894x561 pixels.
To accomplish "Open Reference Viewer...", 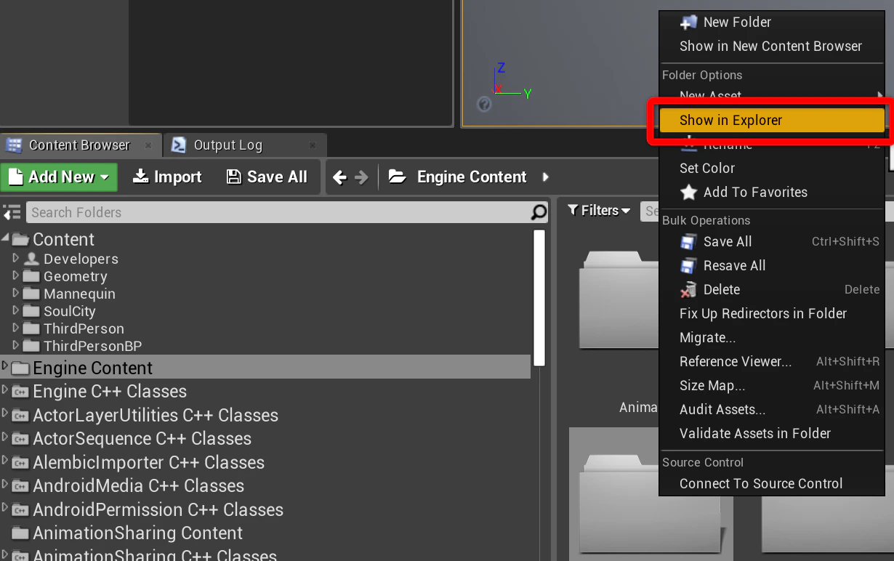I will tap(736, 361).
